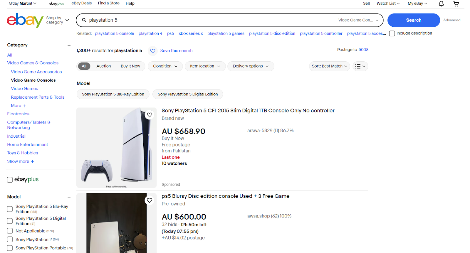Open the Watch List dropdown
The width and height of the screenshot is (470, 253).
(388, 4)
